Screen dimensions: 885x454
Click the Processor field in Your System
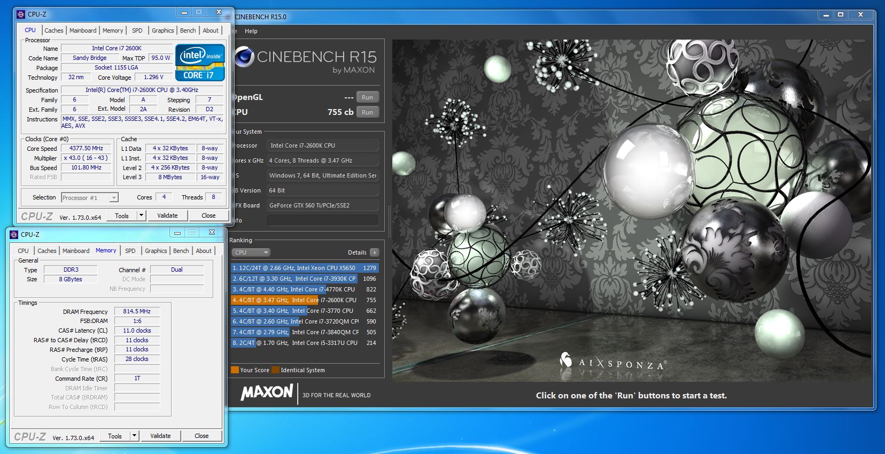pos(323,145)
